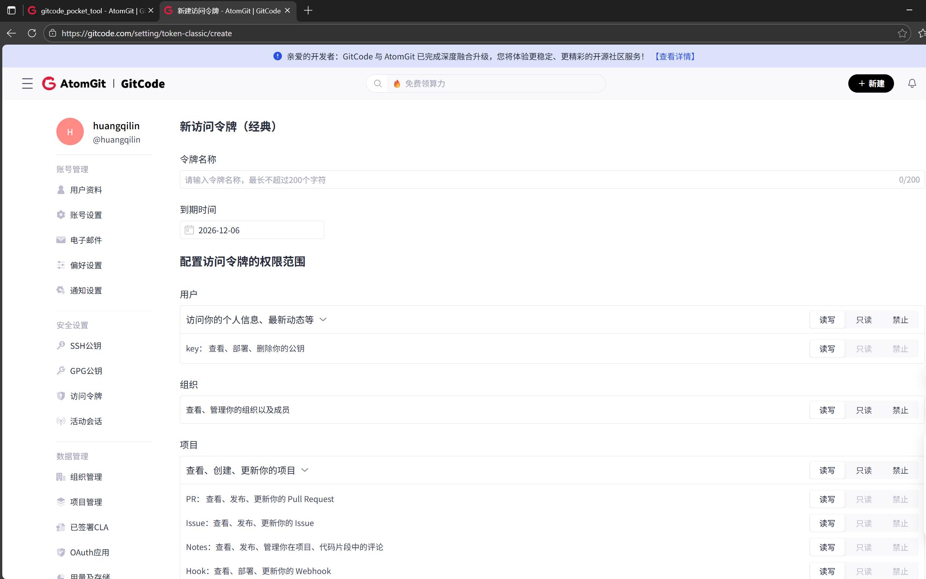Open the hamburger navigation menu
926x579 pixels.
coord(27,83)
